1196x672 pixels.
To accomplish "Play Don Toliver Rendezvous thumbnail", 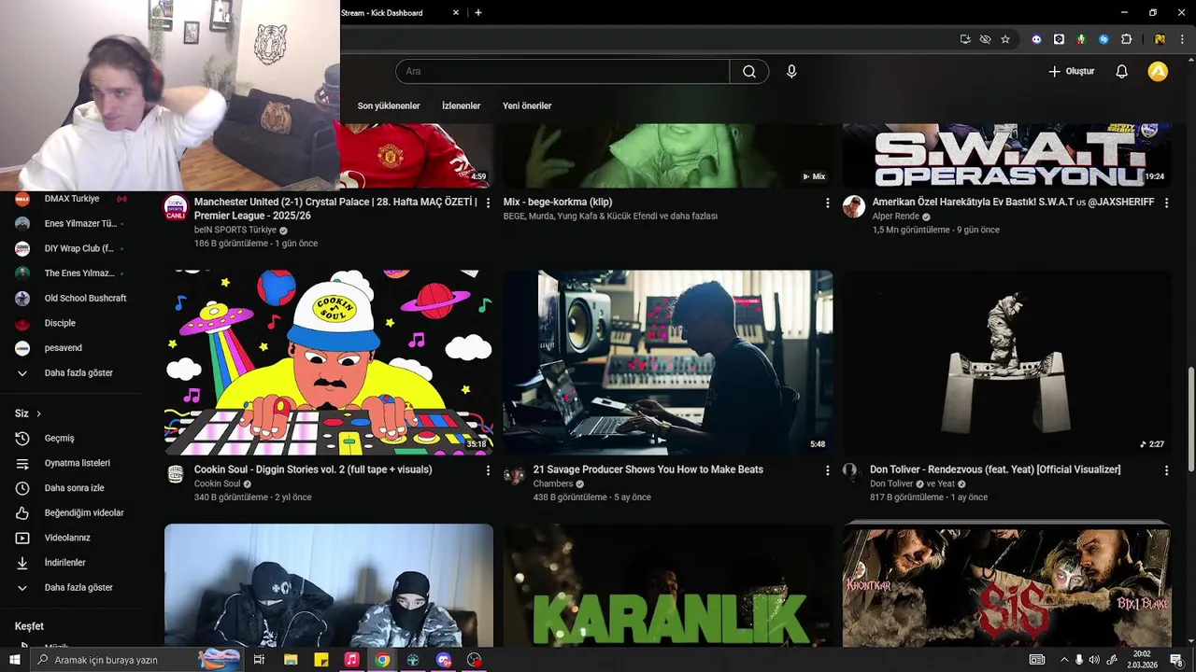I will (x=1007, y=363).
